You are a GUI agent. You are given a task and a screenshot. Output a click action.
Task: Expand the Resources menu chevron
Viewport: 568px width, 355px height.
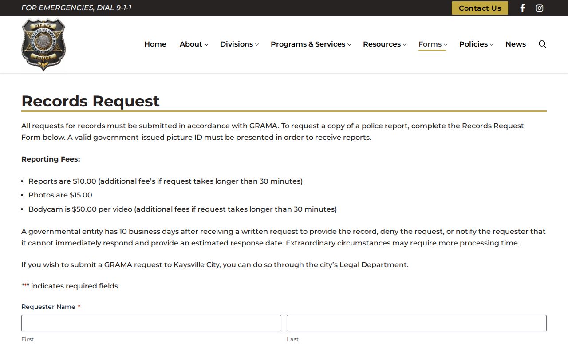[405, 44]
